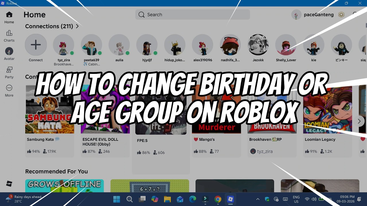
Task: Open the ESCAPE EVIL DOLL HOUSE game title
Action: pos(100,142)
